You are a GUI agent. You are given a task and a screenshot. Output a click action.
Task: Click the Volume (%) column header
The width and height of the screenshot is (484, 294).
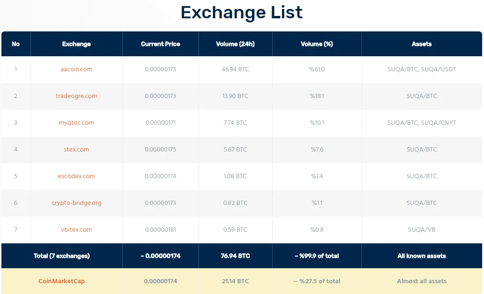click(x=317, y=44)
